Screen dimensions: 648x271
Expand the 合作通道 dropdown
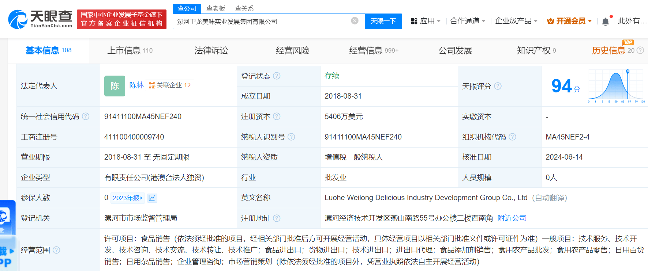point(483,21)
